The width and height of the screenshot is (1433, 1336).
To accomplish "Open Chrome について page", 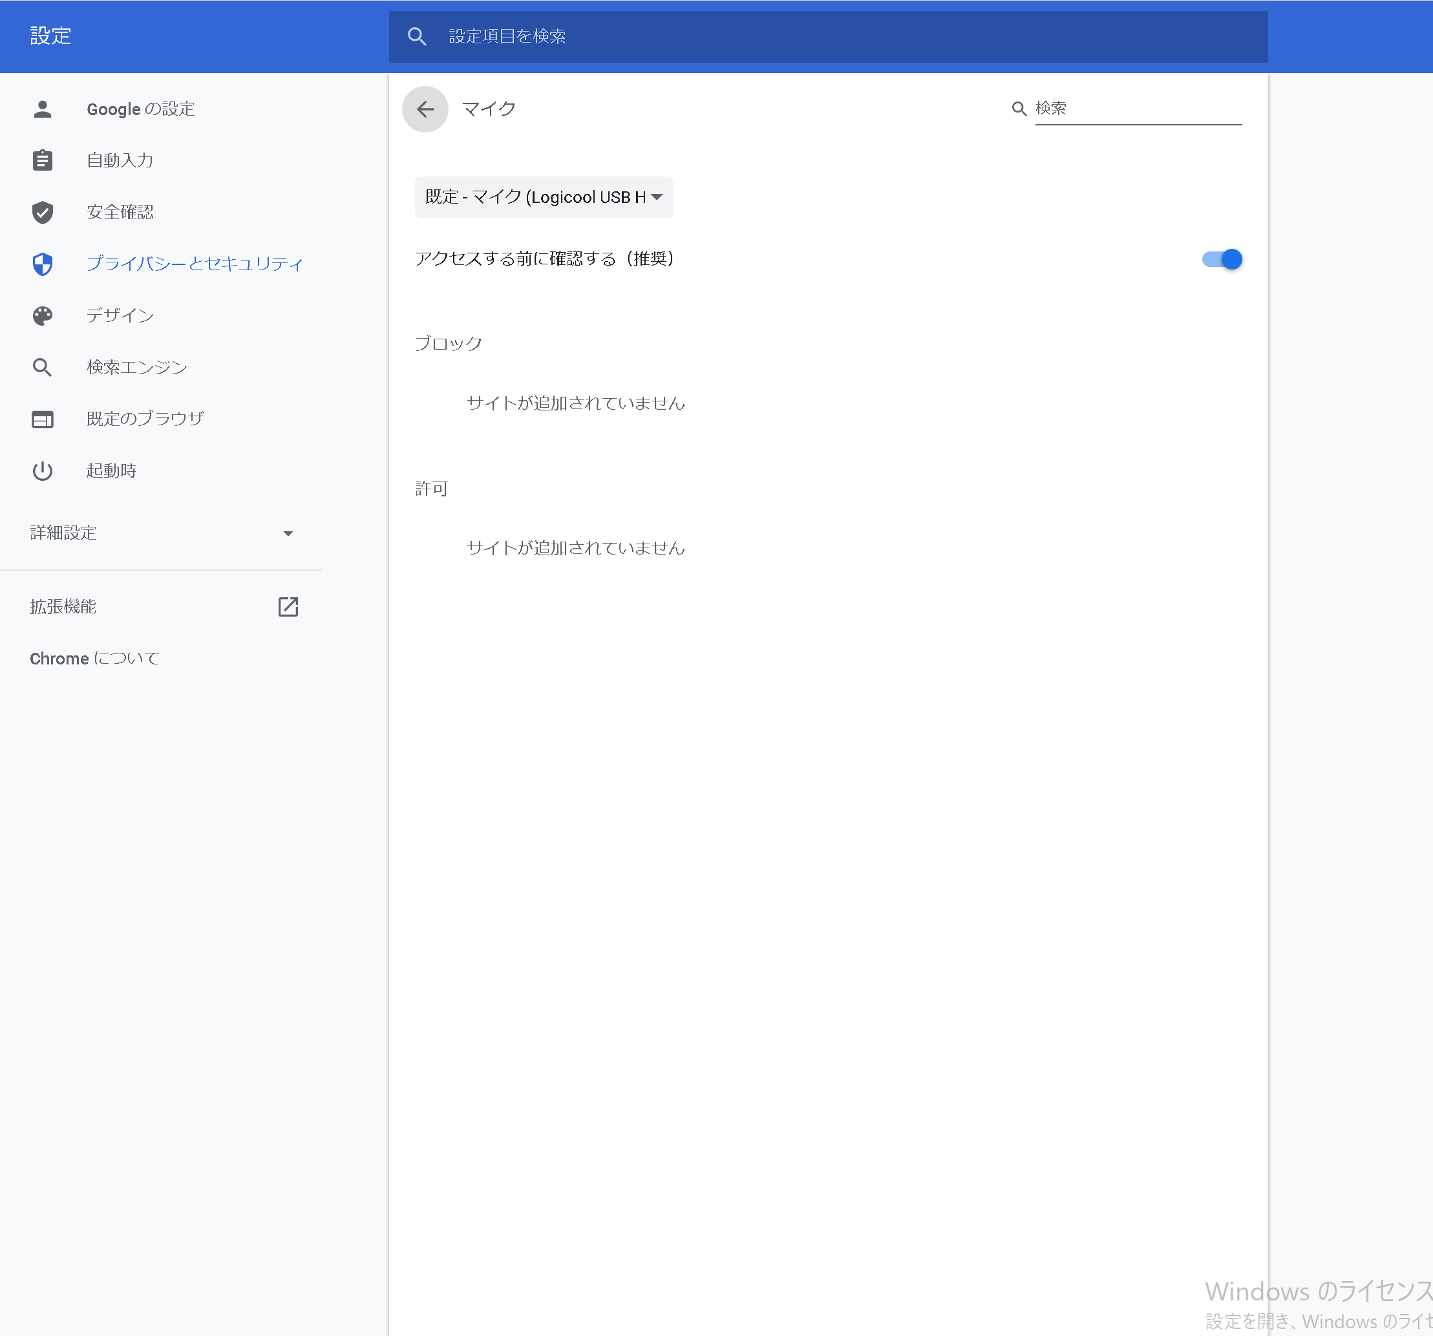I will [94, 658].
